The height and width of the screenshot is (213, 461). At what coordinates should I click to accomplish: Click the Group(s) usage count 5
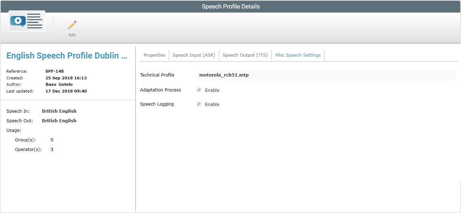52,140
